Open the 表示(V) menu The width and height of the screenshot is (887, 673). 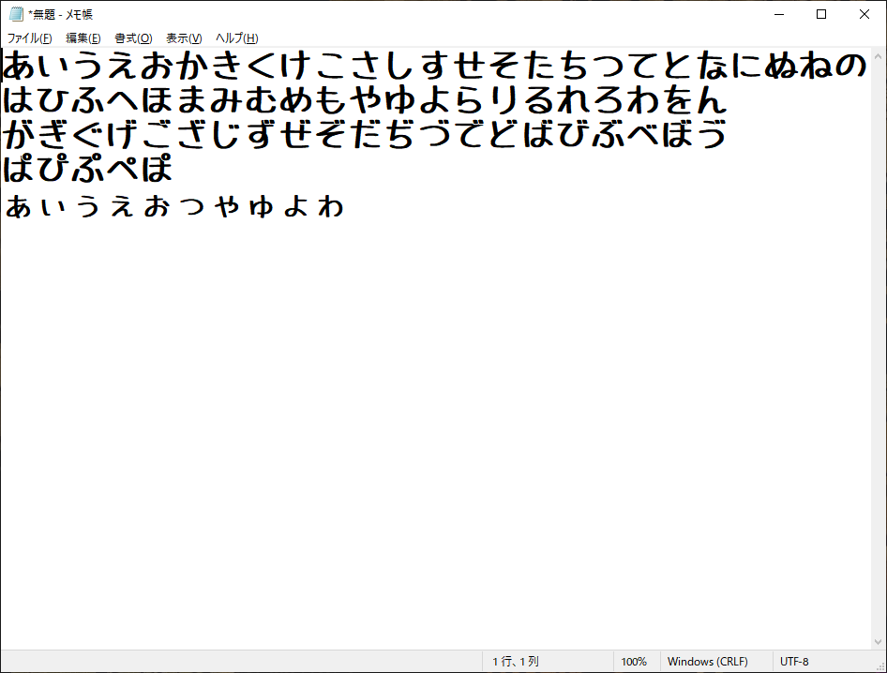[x=184, y=38]
